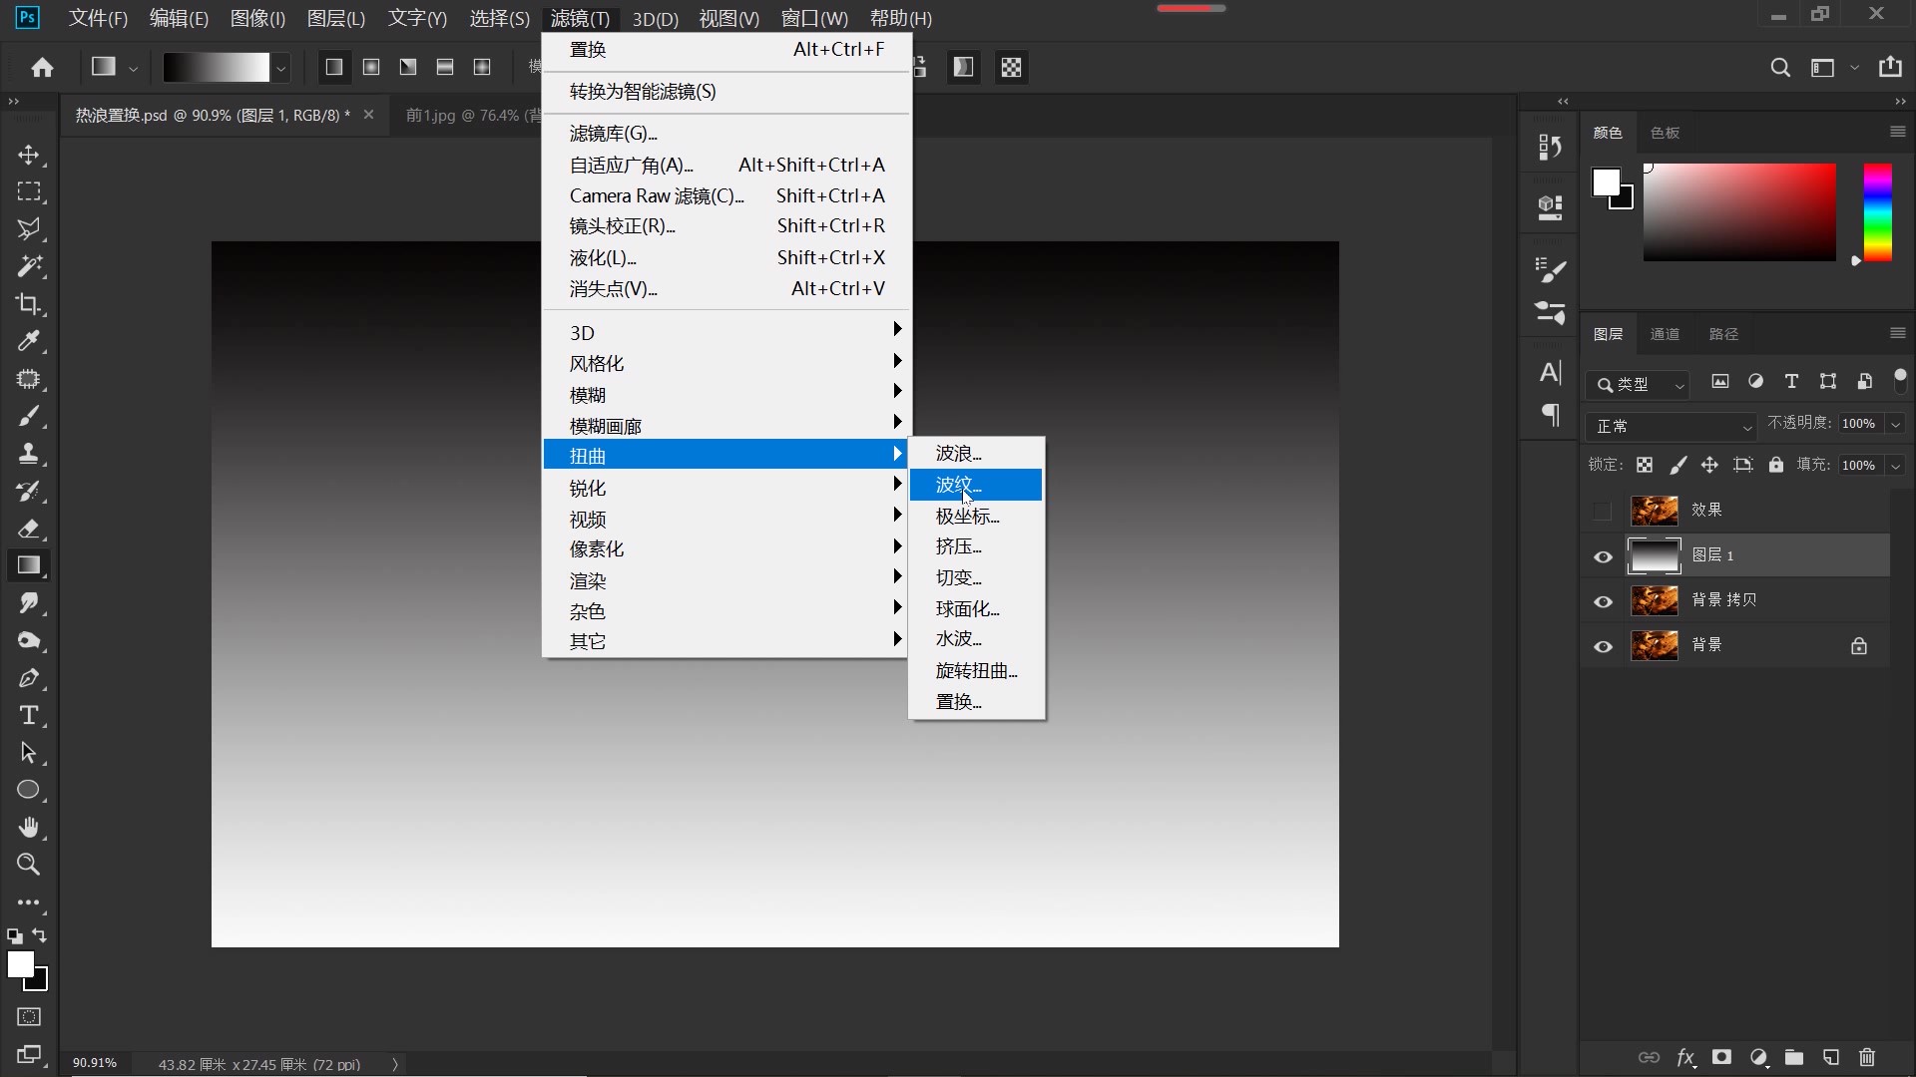
Task: Open the 类型 layer filter dropdown
Action: point(1639,384)
